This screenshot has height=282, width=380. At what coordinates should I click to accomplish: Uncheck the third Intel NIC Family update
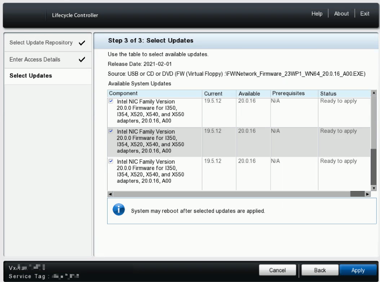coord(111,161)
